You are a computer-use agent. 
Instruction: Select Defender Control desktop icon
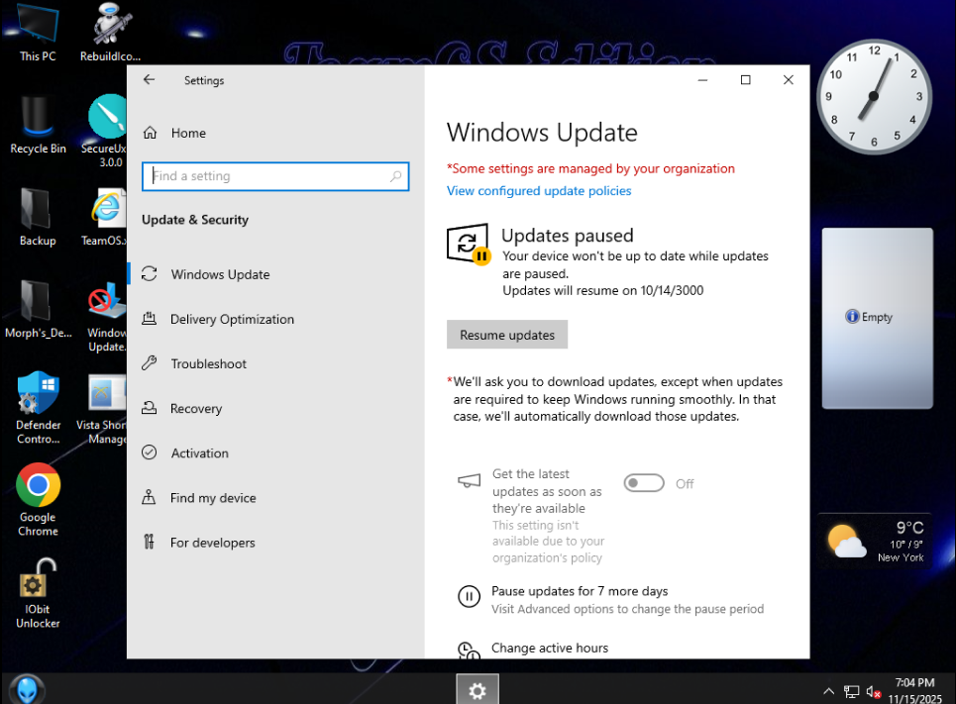[38, 408]
